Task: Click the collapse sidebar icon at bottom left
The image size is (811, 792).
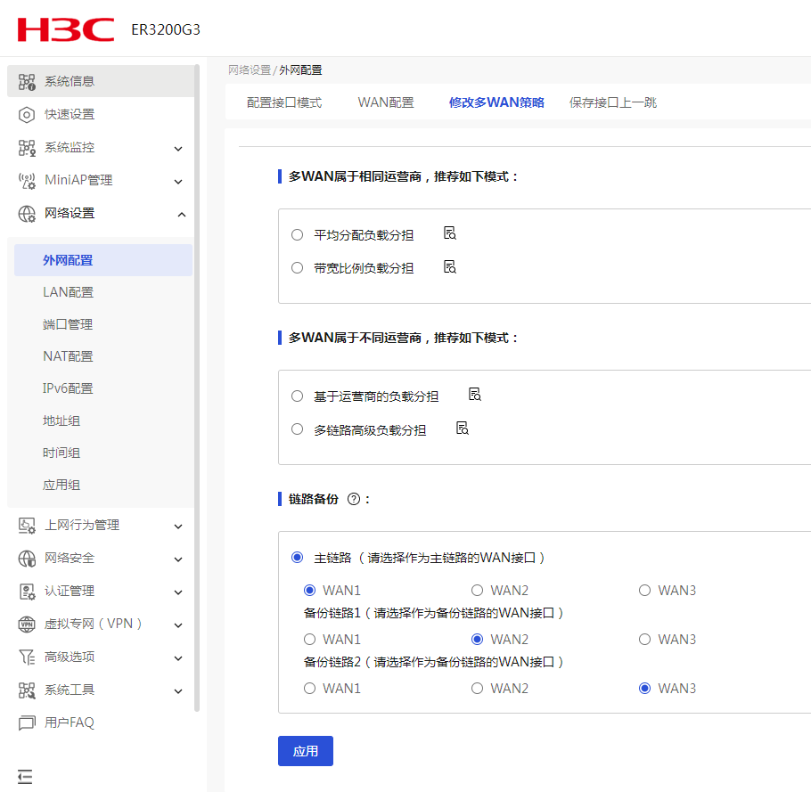Action: pos(25,777)
